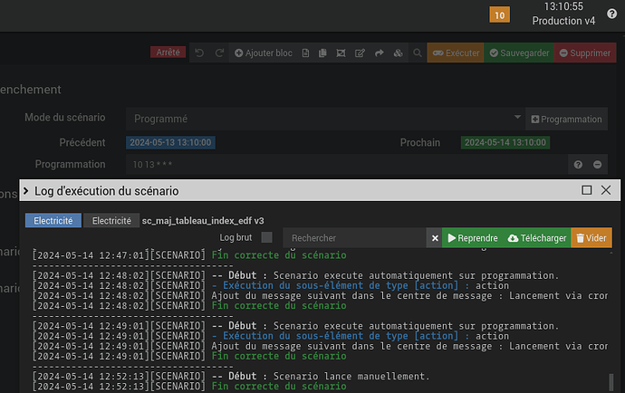Image resolution: width=625 pixels, height=393 pixels.
Task: Click the Ajouter bloc button
Action: pos(264,53)
